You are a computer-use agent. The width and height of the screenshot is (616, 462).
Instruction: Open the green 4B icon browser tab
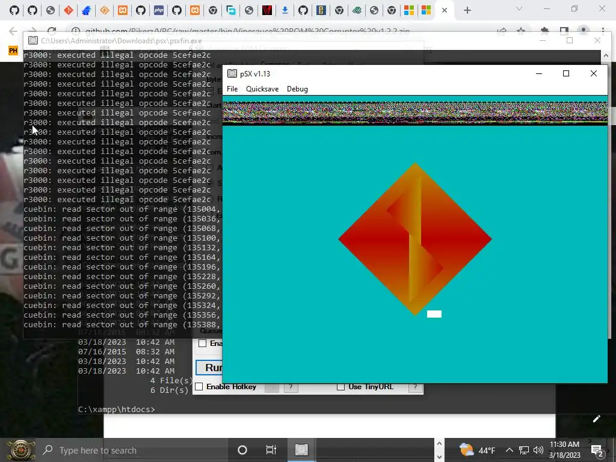(356, 10)
